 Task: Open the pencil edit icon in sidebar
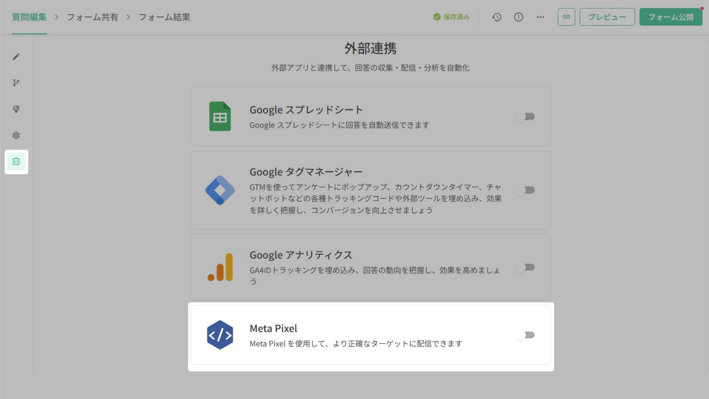[16, 57]
